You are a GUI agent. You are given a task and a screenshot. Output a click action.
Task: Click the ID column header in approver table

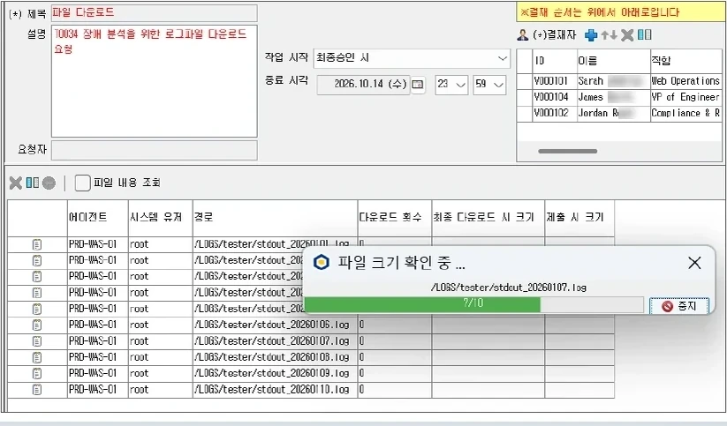(554, 61)
